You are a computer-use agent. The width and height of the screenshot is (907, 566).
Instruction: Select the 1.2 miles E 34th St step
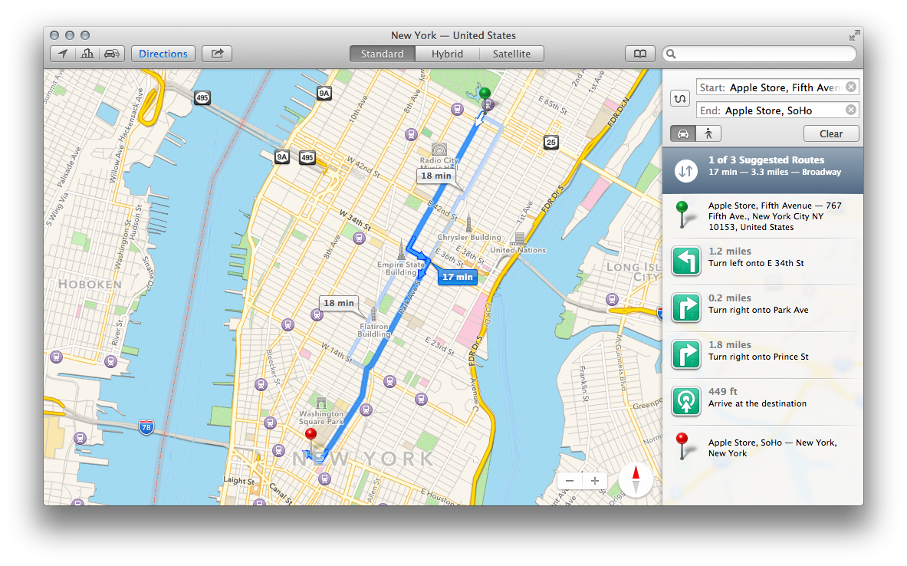762,261
